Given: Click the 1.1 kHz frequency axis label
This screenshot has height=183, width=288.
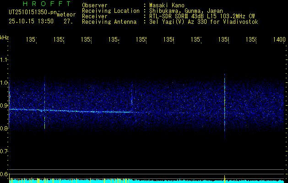Looking at the screenshot, I should [4, 59].
